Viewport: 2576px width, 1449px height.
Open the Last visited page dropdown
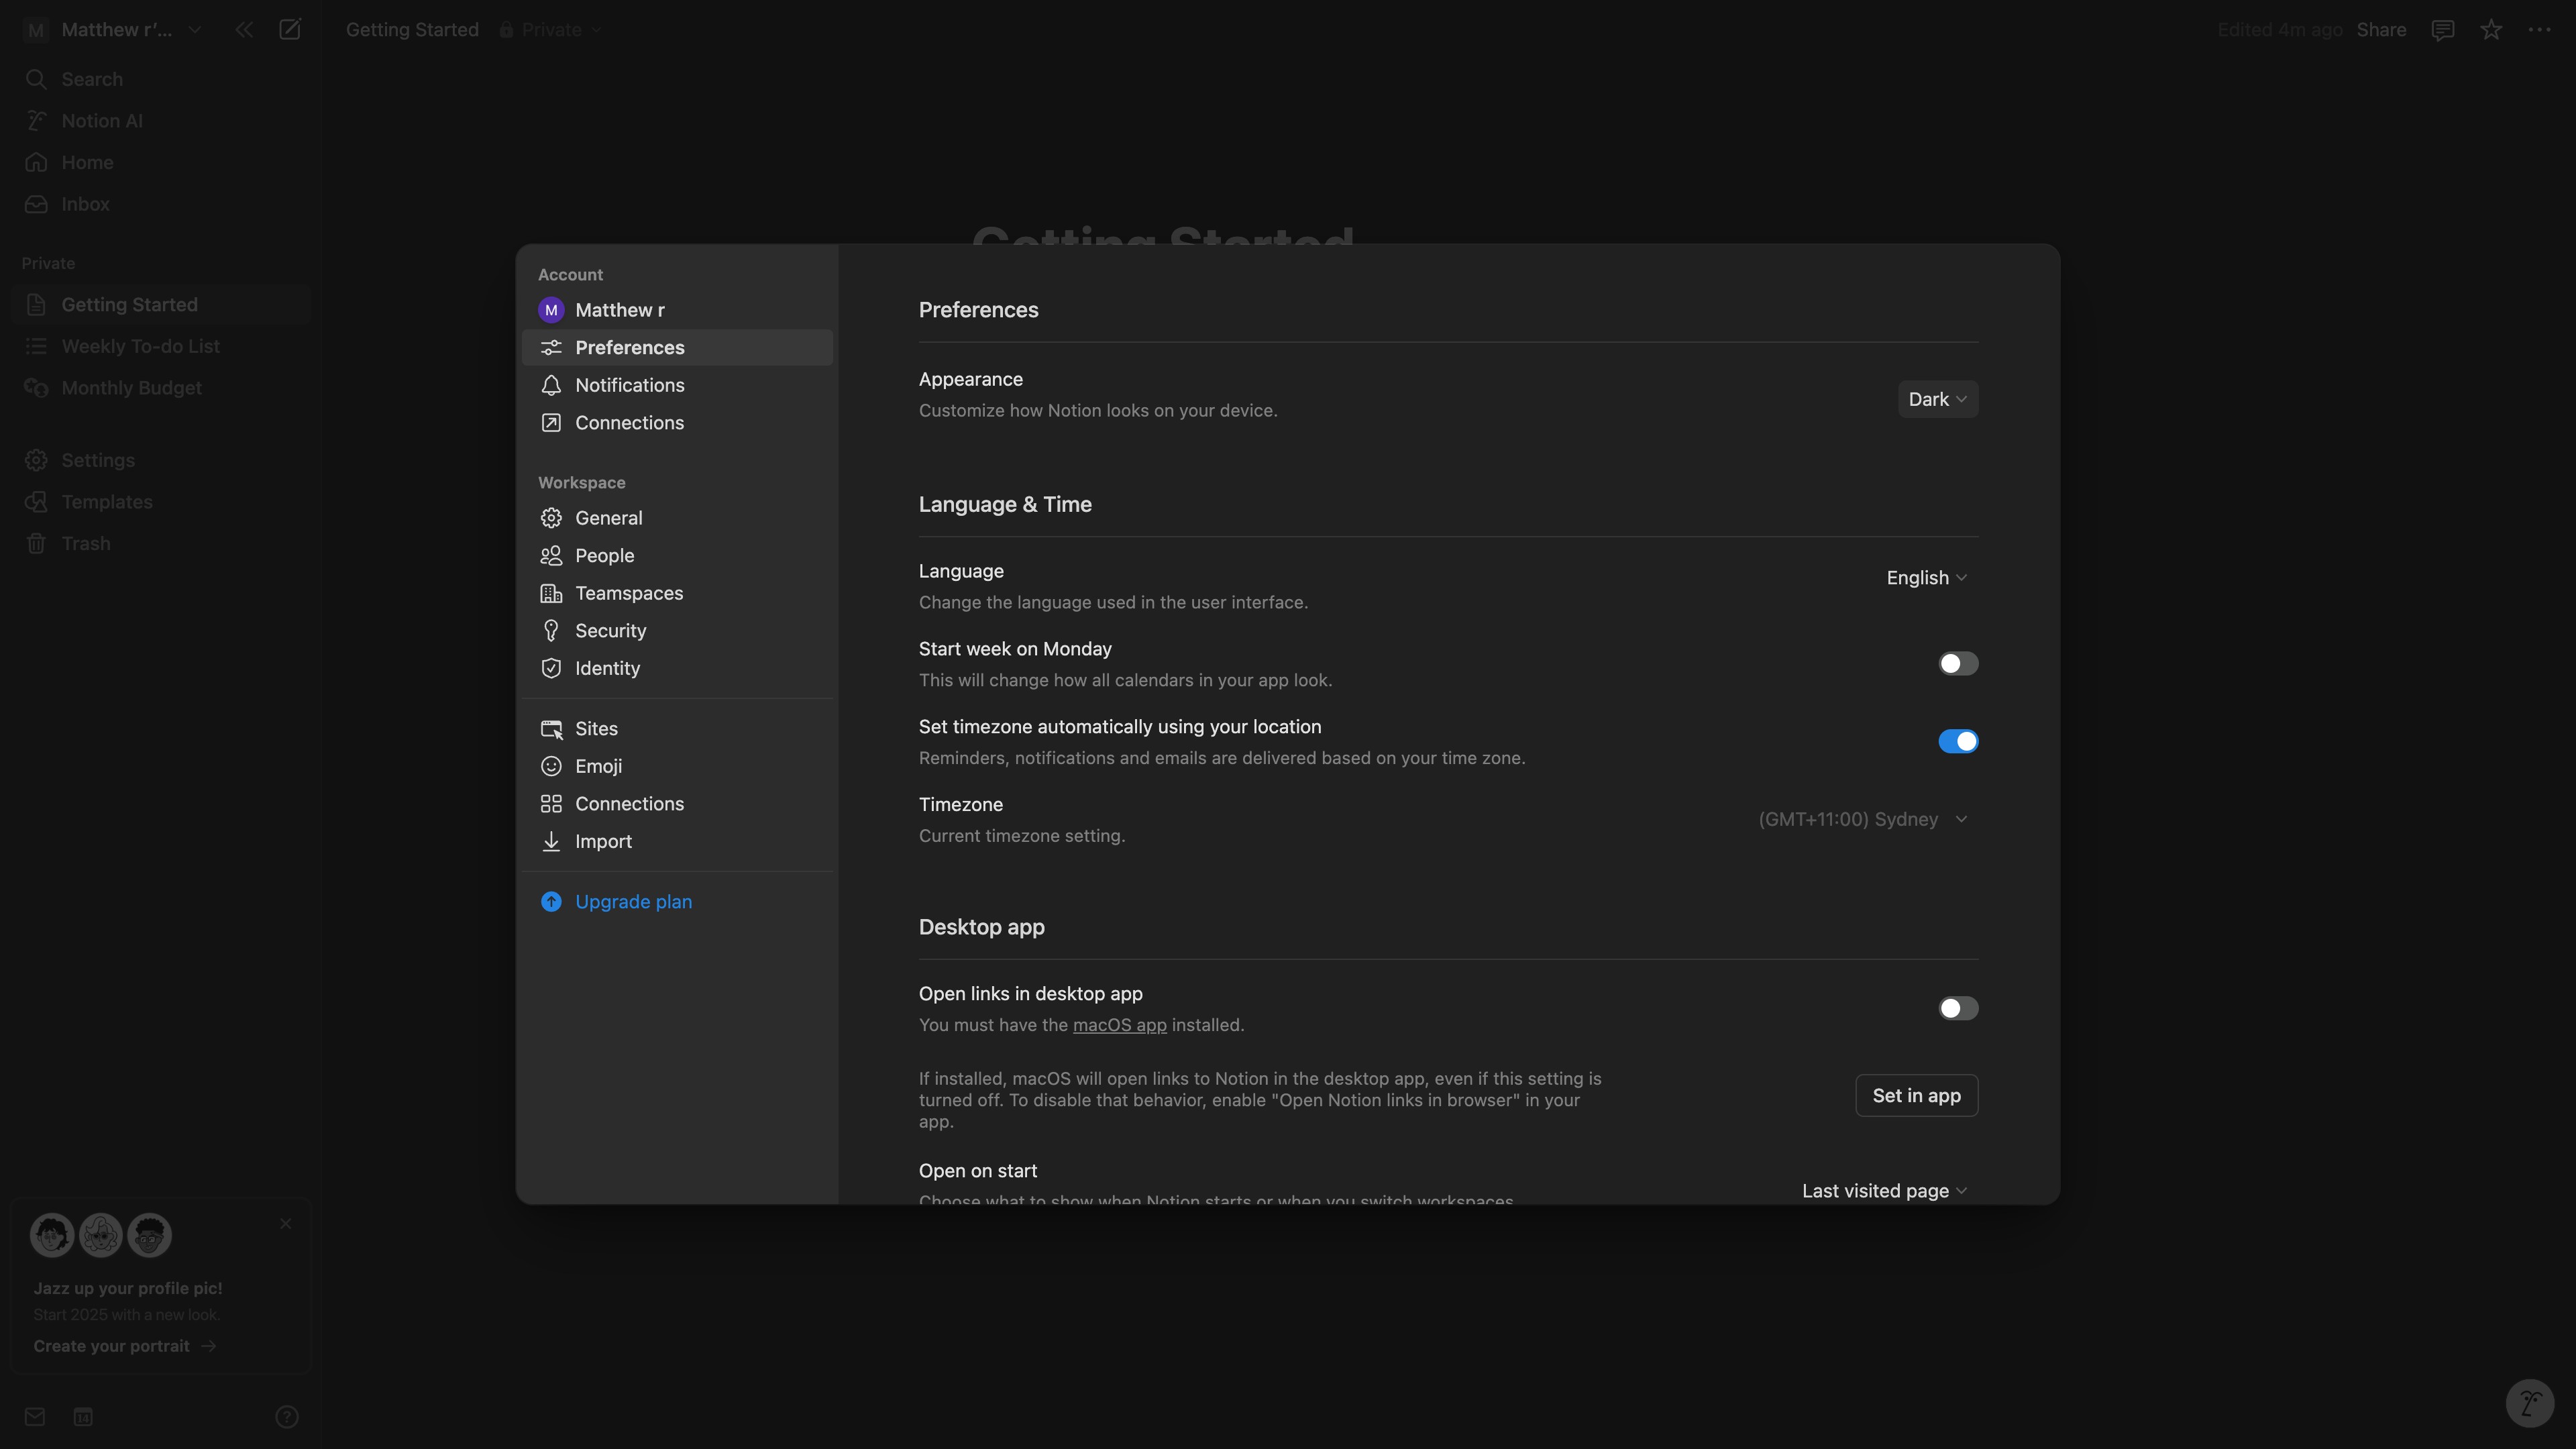coord(1885,1191)
